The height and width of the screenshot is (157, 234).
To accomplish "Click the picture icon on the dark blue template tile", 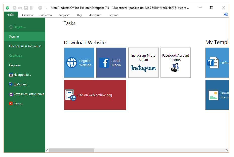I will coord(213,95).
